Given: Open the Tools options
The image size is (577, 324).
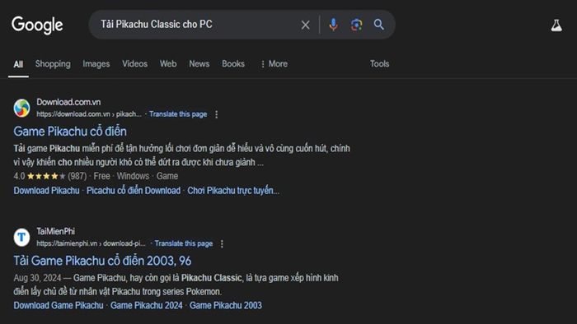Looking at the screenshot, I should (x=379, y=64).
